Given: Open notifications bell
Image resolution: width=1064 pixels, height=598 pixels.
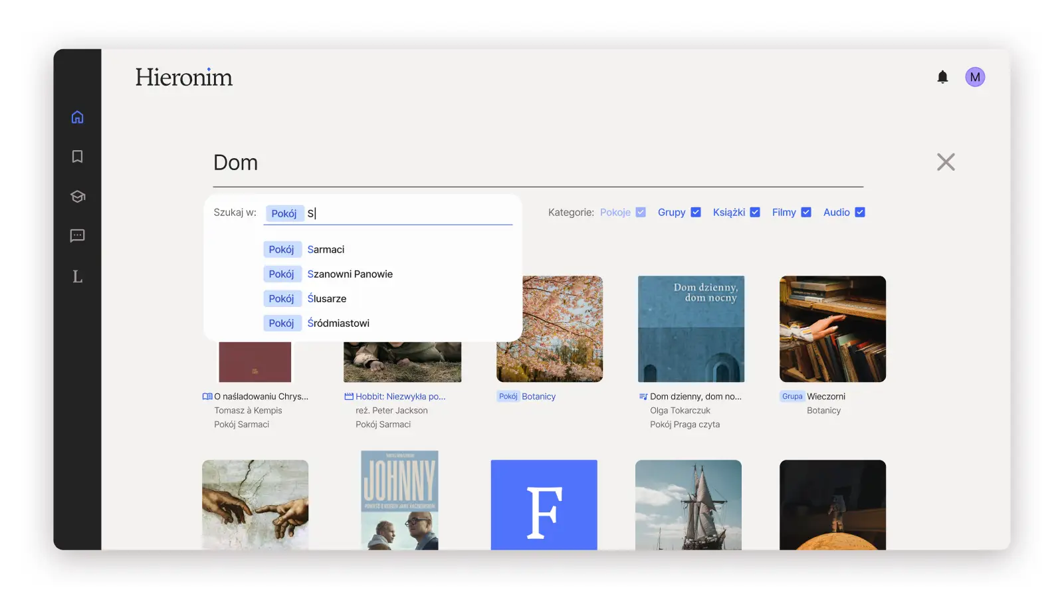Looking at the screenshot, I should (942, 77).
